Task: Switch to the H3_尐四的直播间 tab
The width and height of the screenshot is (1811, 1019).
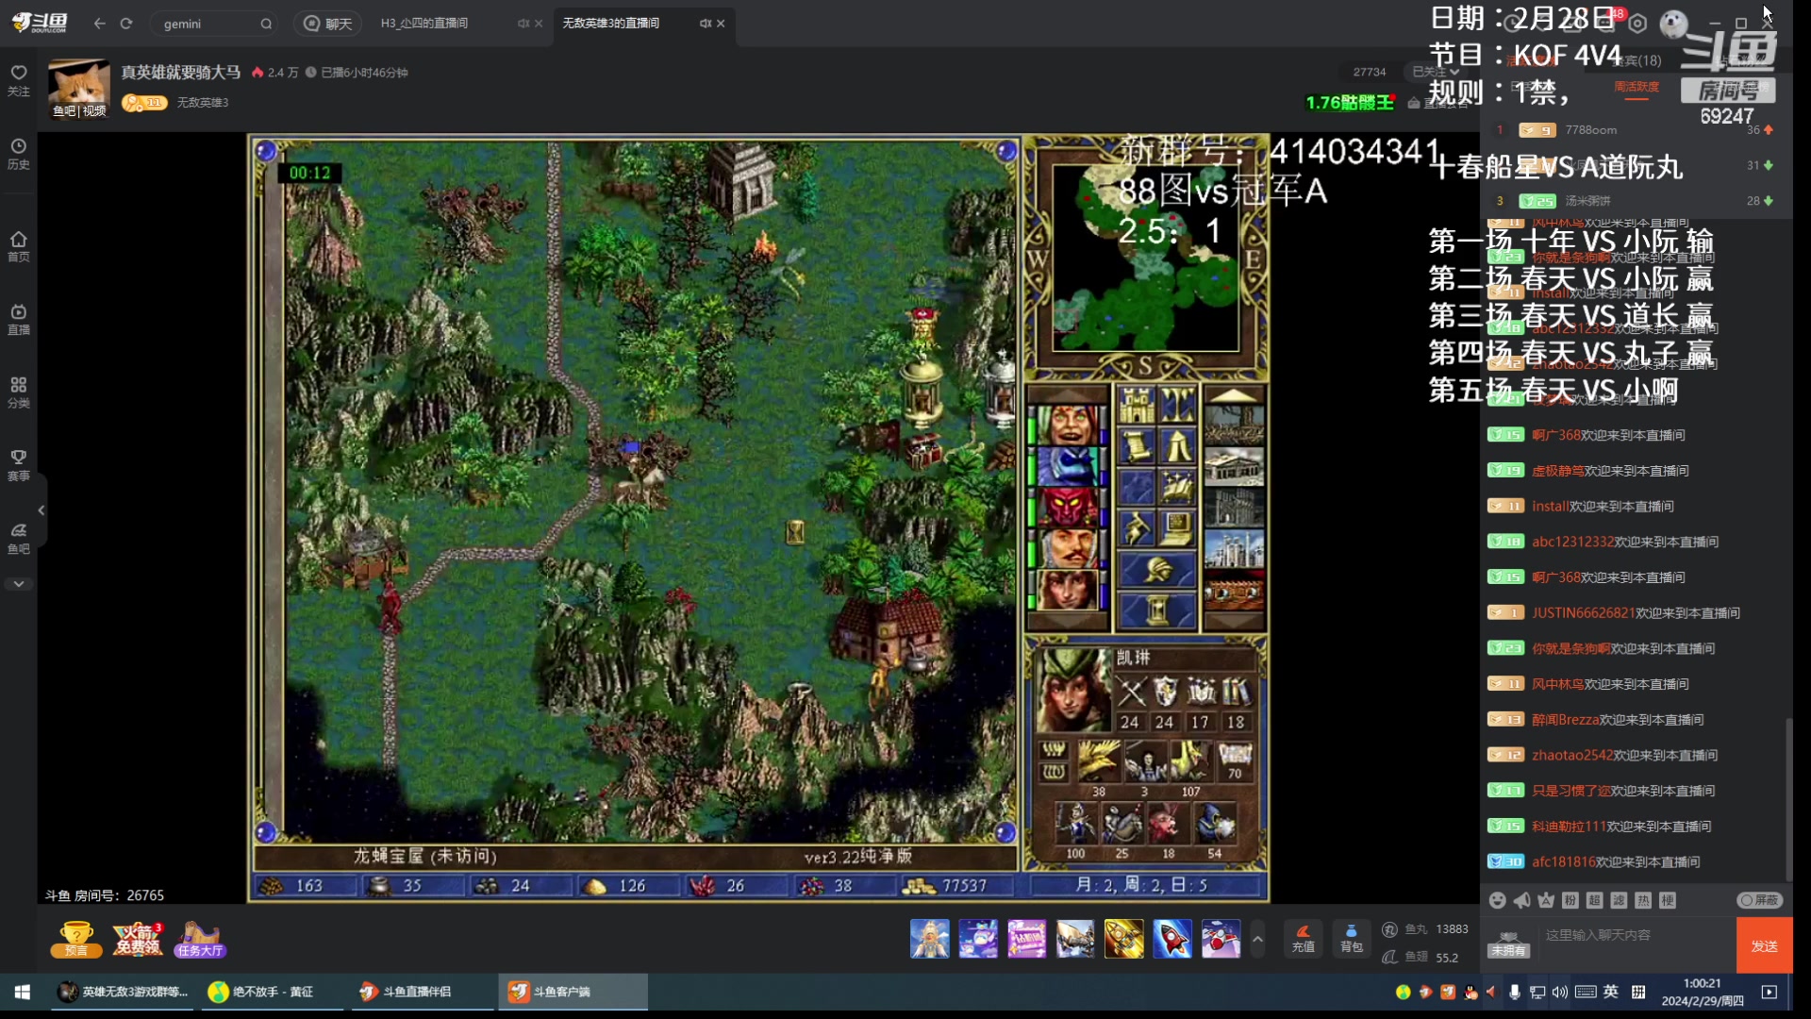Action: [x=424, y=23]
